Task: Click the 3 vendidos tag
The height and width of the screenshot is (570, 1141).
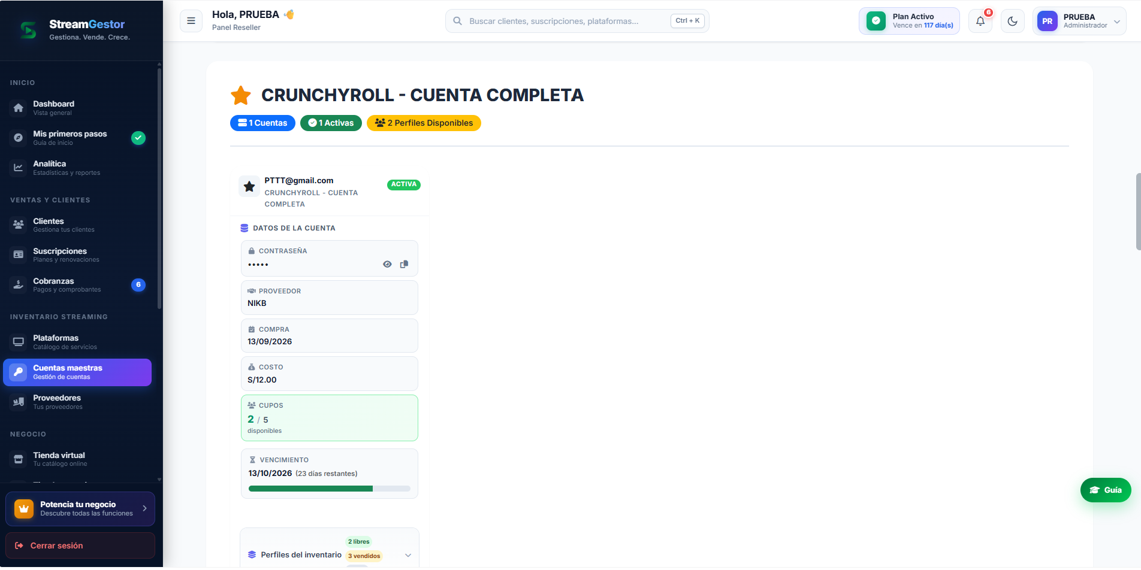Action: click(364, 556)
